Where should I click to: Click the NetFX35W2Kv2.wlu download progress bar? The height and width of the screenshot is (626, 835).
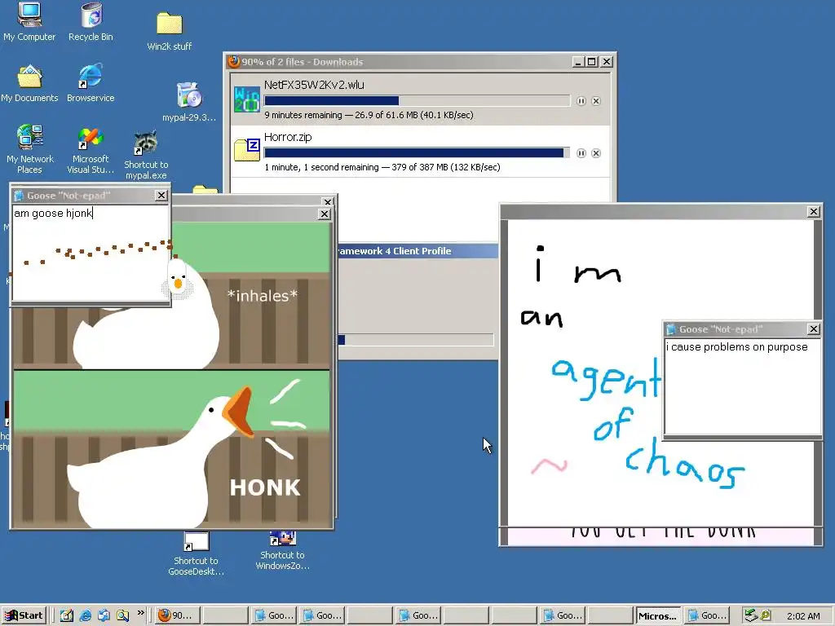(417, 100)
